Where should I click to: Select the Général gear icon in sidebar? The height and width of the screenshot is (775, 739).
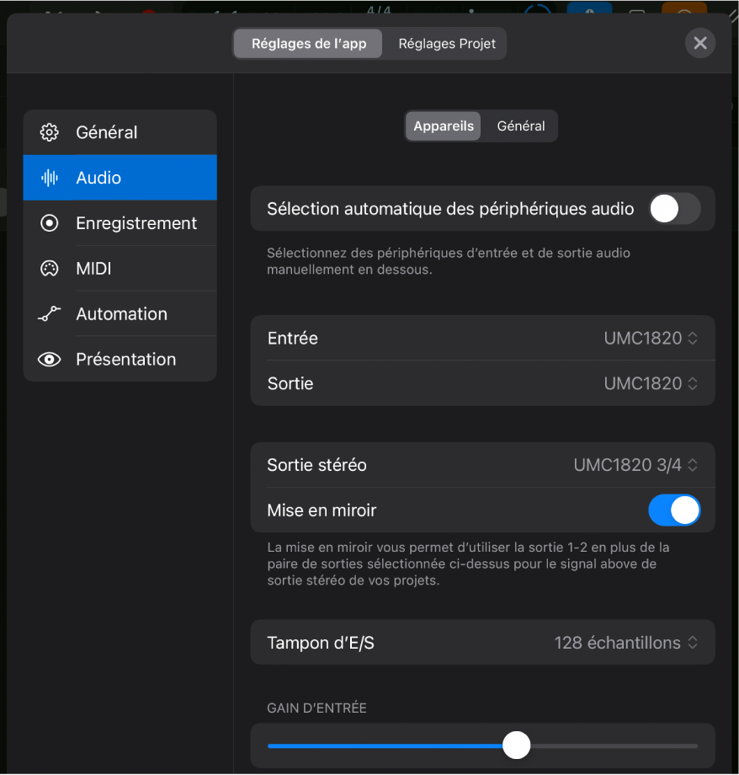49,132
